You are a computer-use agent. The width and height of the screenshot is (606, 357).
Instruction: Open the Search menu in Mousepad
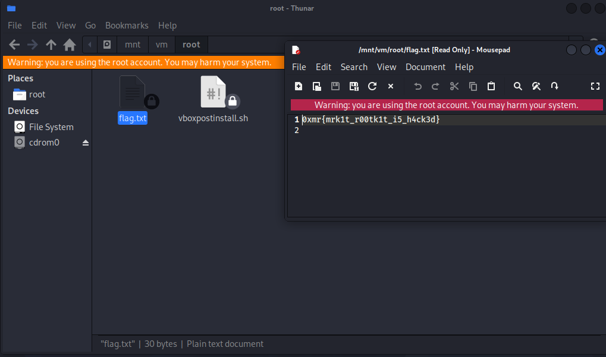(354, 67)
